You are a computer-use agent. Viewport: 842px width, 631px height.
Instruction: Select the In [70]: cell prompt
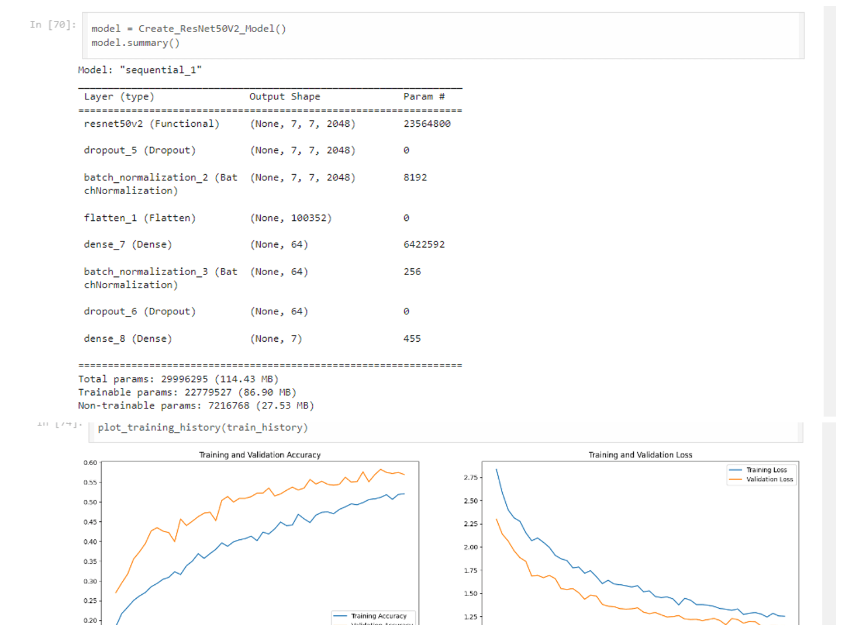pyautogui.click(x=53, y=25)
